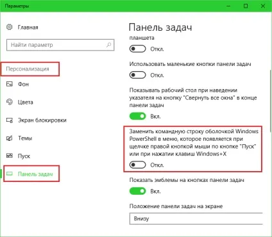Turn off Показать эмблемы на кнопках switch
Image resolution: width=272 pixels, height=237 pixels.
click(137, 191)
